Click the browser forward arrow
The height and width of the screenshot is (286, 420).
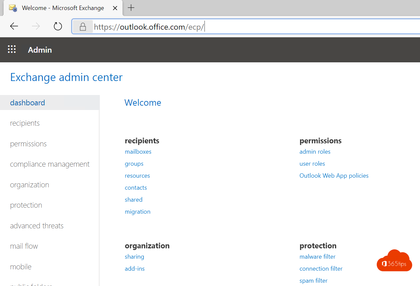point(36,26)
